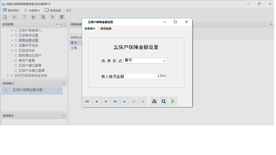Switch to the 使用指南 tab in the dialog
This screenshot has width=276, height=155.
click(x=106, y=28)
